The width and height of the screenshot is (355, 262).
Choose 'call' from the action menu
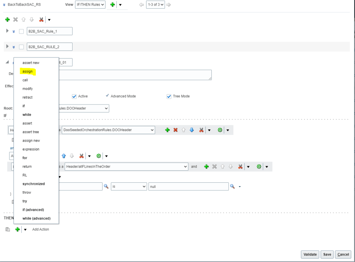click(25, 80)
